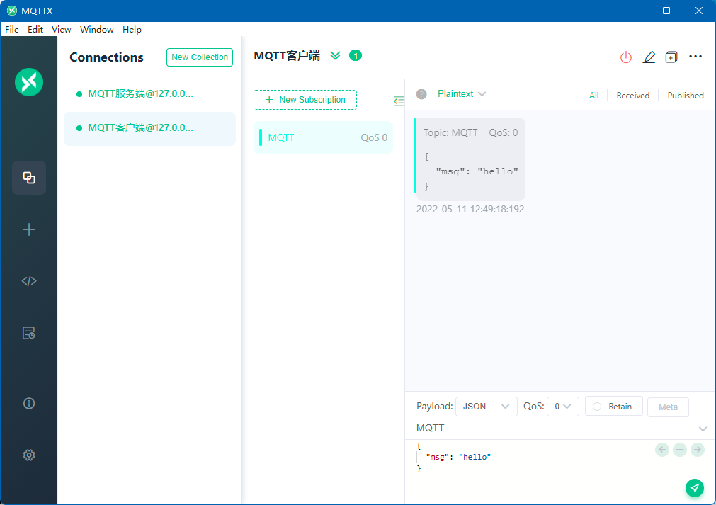This screenshot has width=716, height=505.
Task: Disconnect using the red power icon
Action: (x=625, y=57)
